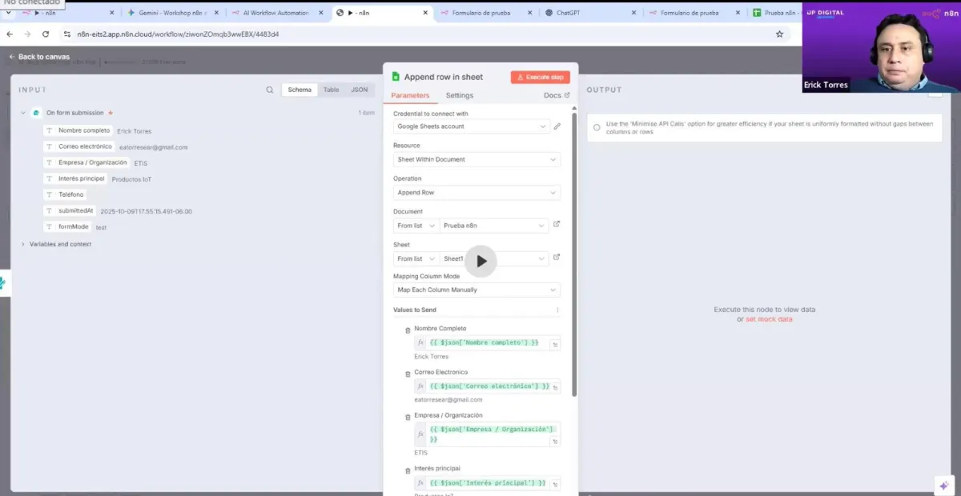961x496 pixels.
Task: Open the Operation dropdown showing Append Row
Action: tap(476, 193)
